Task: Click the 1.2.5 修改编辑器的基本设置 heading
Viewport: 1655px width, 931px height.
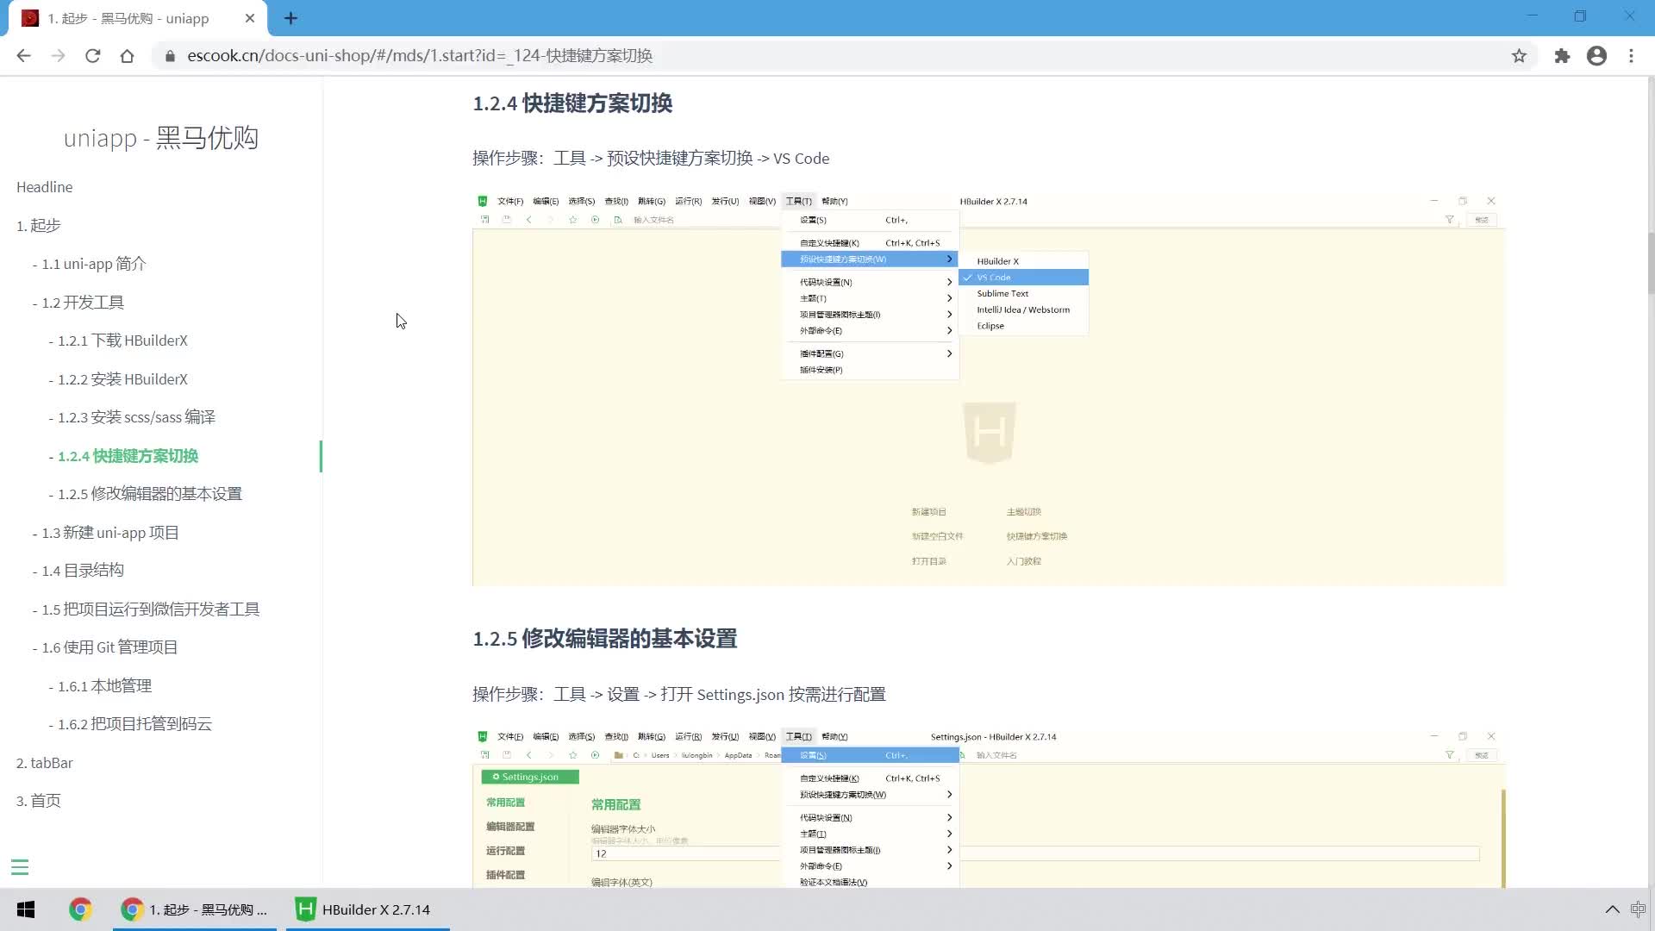Action: point(605,639)
